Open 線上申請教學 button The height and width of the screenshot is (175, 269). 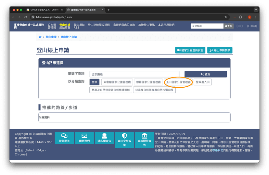pos(220,50)
